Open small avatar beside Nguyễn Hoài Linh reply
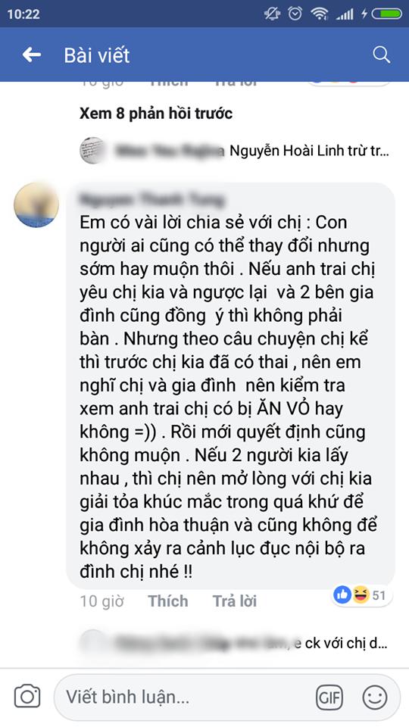The width and height of the screenshot is (409, 727). [x=92, y=150]
